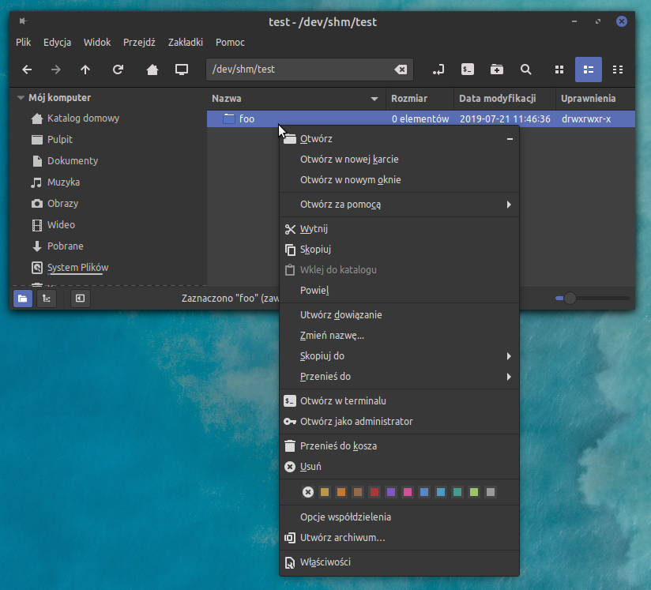Click the home folder icon in the toolbar

pos(150,70)
